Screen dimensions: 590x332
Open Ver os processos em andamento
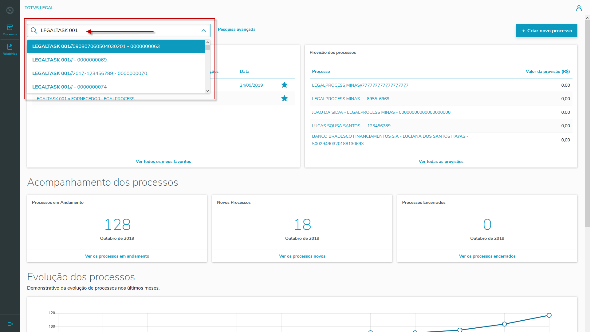click(x=117, y=256)
